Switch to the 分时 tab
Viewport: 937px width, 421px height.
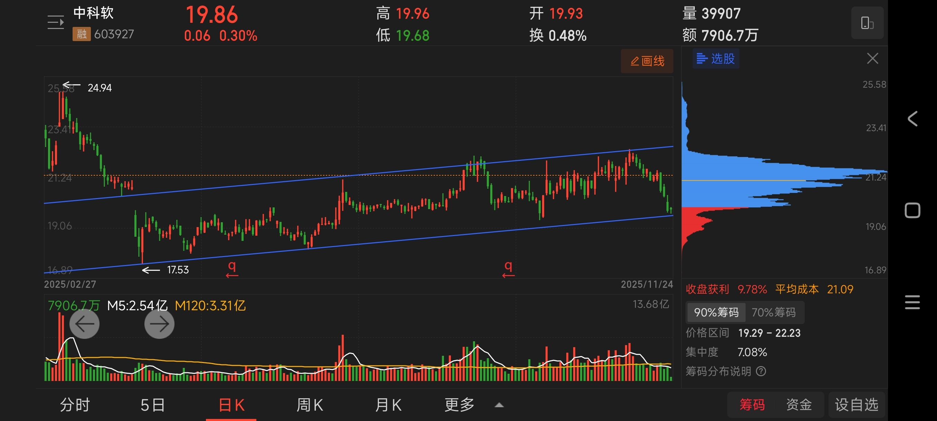pos(75,405)
